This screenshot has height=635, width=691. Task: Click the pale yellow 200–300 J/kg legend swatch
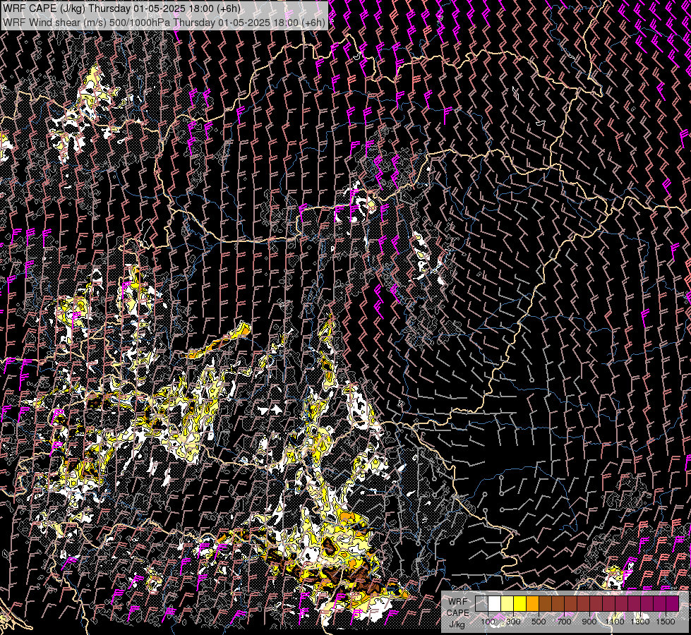pyautogui.click(x=507, y=604)
